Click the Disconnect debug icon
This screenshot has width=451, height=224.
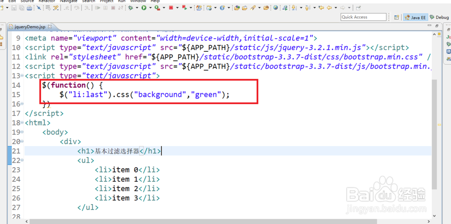[121, 8]
